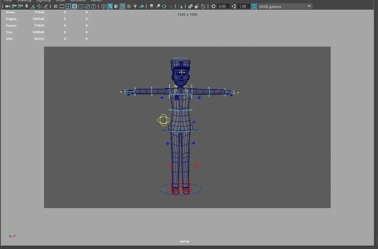Select the yellow head cross control
Viewport: 378px width, 249px height.
coord(182,72)
